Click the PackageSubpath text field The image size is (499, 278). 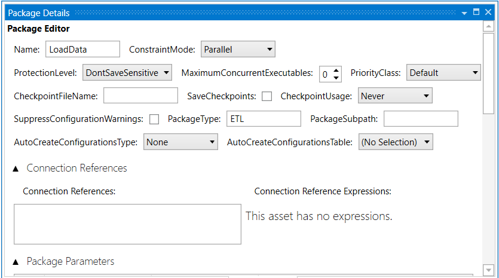420,119
